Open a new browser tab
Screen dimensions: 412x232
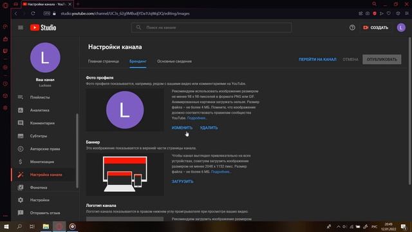[x=78, y=4]
